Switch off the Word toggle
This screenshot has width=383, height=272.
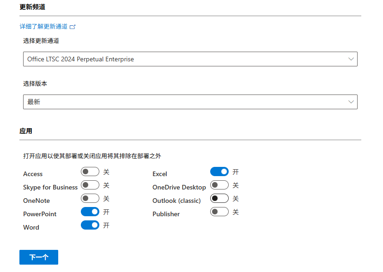coord(90,225)
